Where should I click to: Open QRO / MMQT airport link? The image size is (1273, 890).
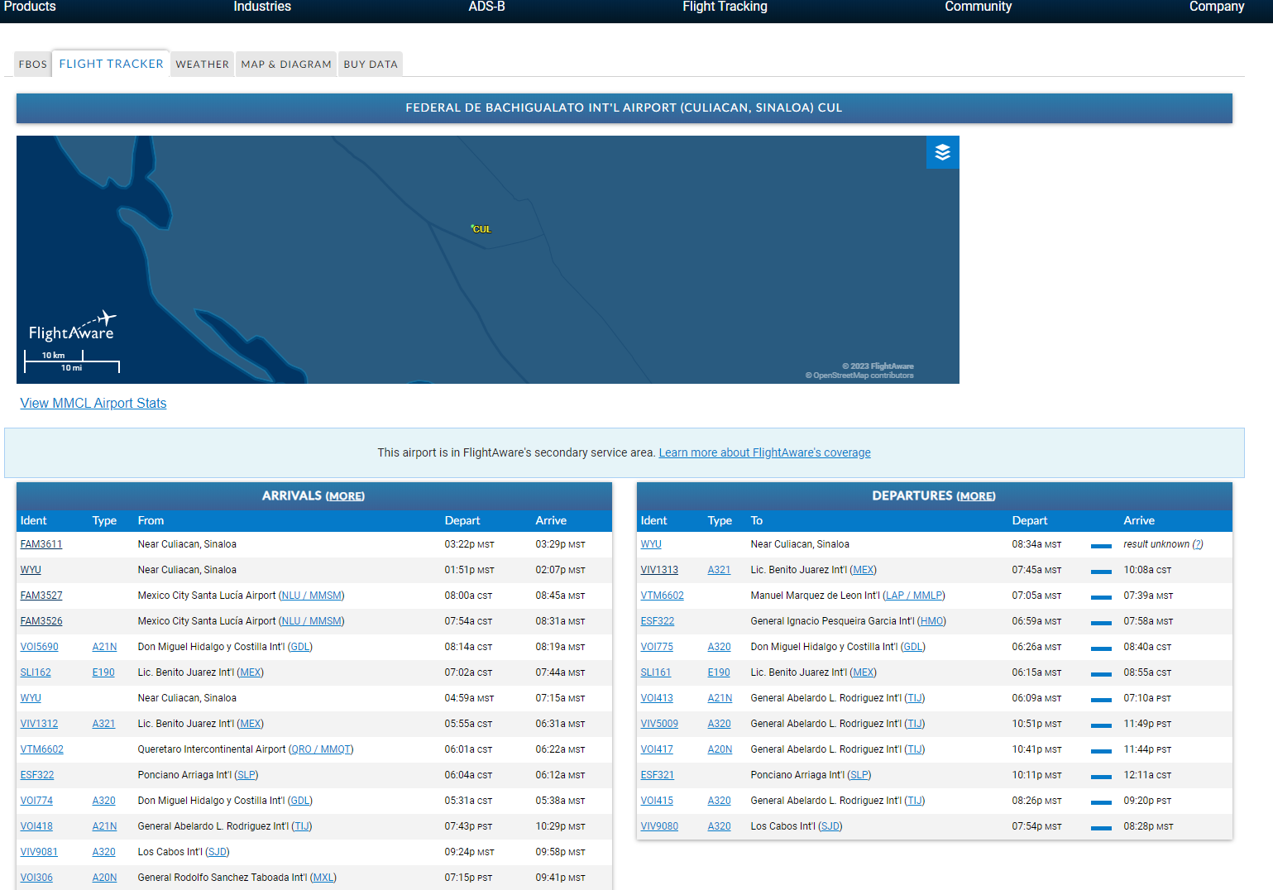[321, 749]
